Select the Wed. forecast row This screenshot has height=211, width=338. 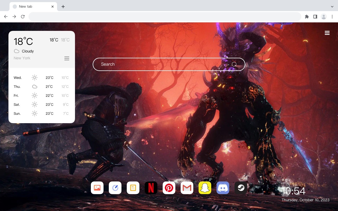tap(41, 78)
